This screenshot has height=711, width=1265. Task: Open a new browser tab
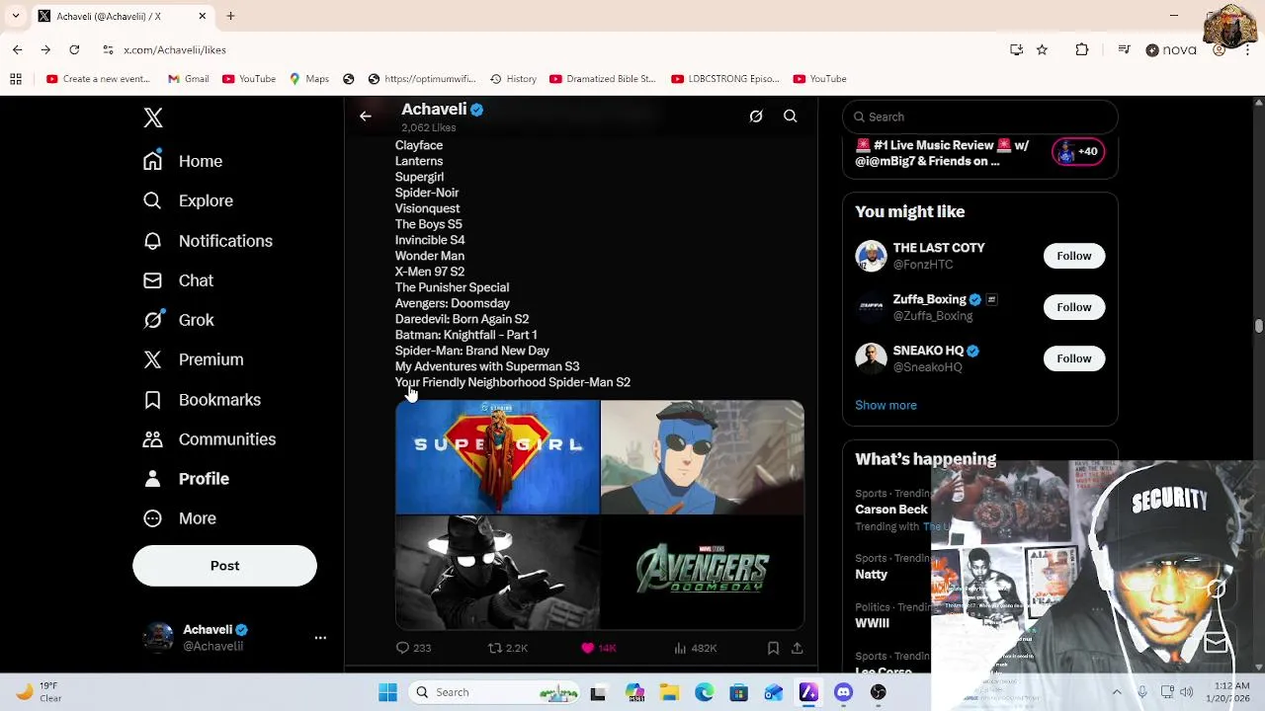[230, 16]
